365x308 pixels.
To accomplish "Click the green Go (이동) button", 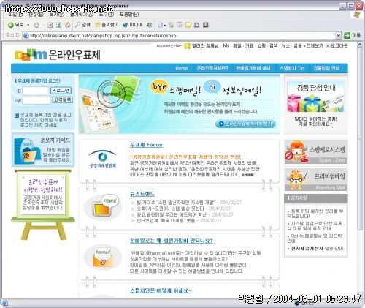I will click(353, 36).
